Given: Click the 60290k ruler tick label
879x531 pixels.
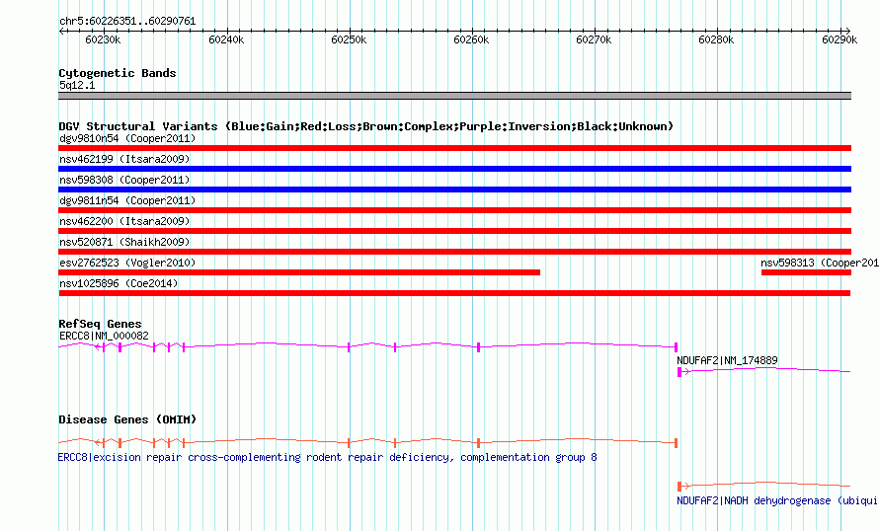Looking at the screenshot, I should pos(839,39).
